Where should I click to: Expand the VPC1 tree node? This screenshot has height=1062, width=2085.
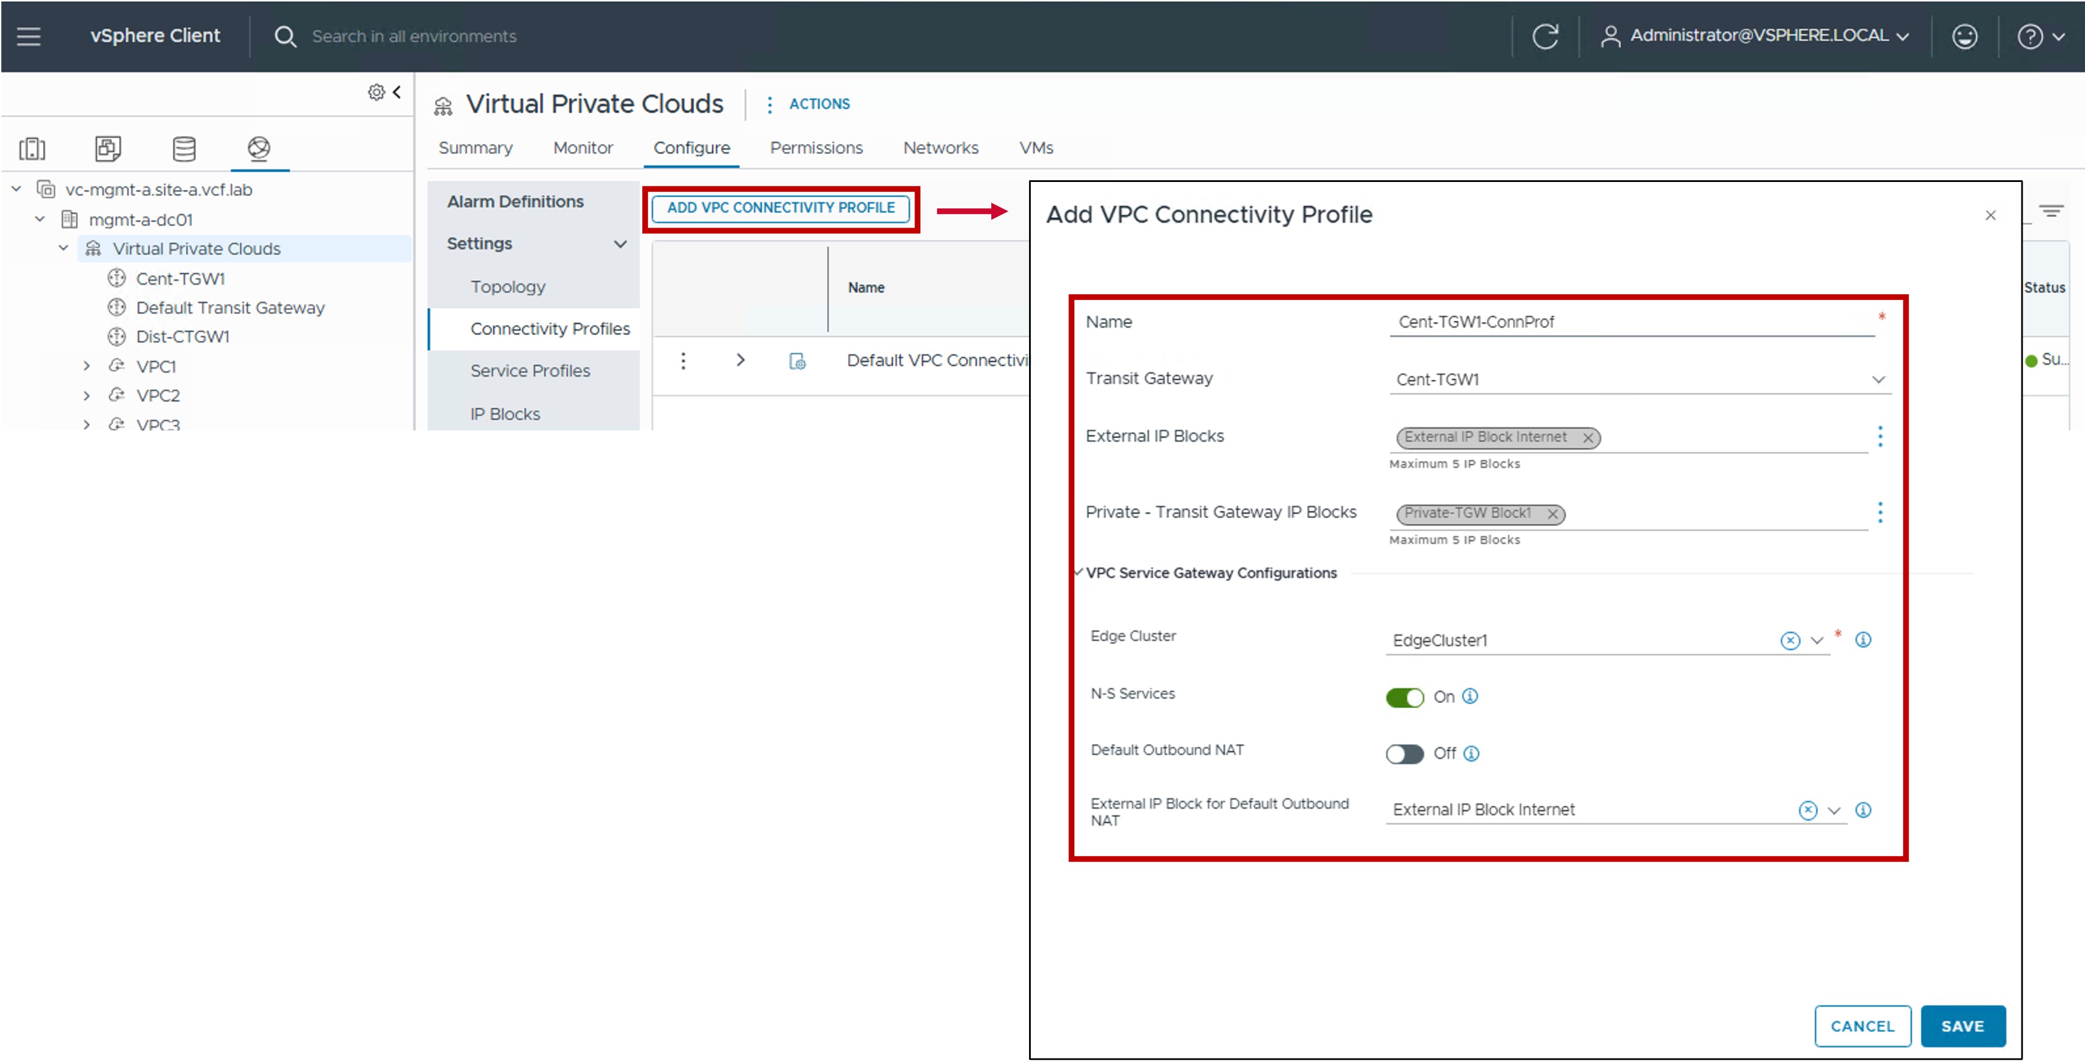(86, 366)
